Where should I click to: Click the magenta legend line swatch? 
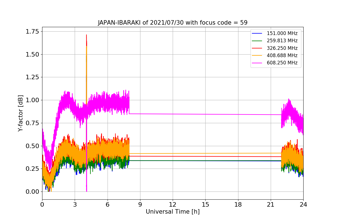pyautogui.click(x=258, y=63)
